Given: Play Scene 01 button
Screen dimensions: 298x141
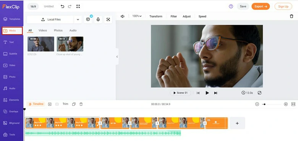Looking at the screenshot, I should pos(180,93).
